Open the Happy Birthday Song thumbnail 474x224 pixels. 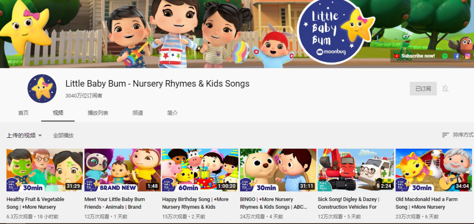click(200, 170)
